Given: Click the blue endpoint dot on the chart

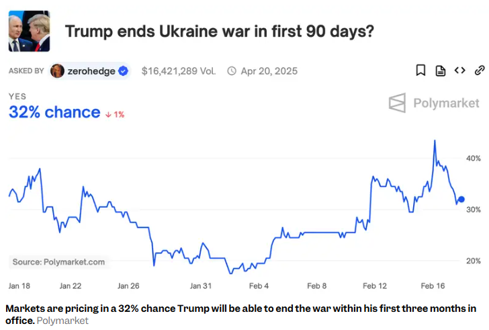Looking at the screenshot, I should (x=461, y=200).
